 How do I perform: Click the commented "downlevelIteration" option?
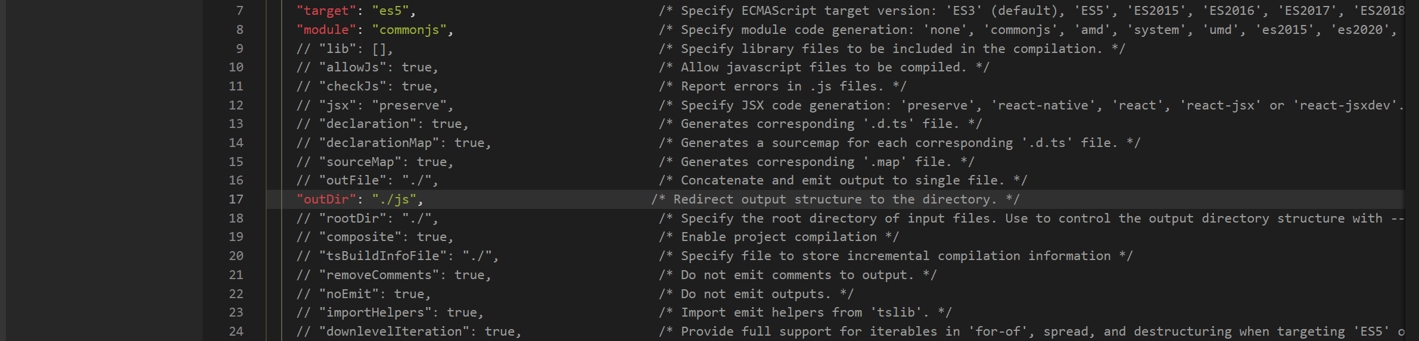point(409,331)
